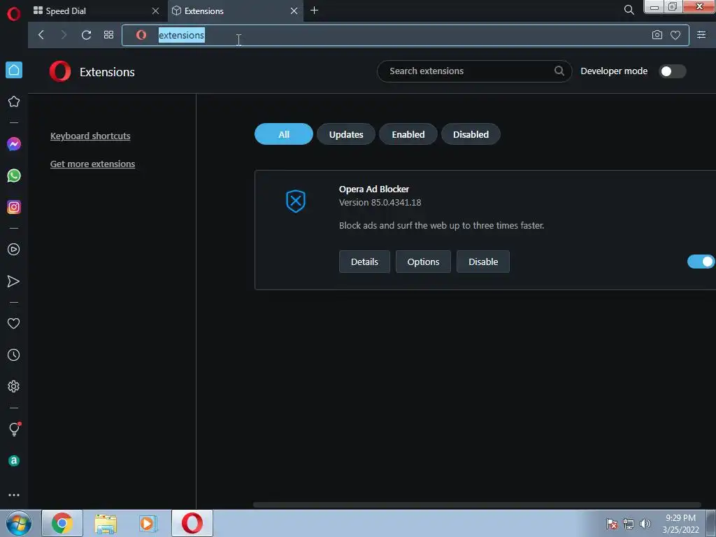Screen dimensions: 716x537
Task: Open Messenger in the sidebar
Action: coord(14,144)
